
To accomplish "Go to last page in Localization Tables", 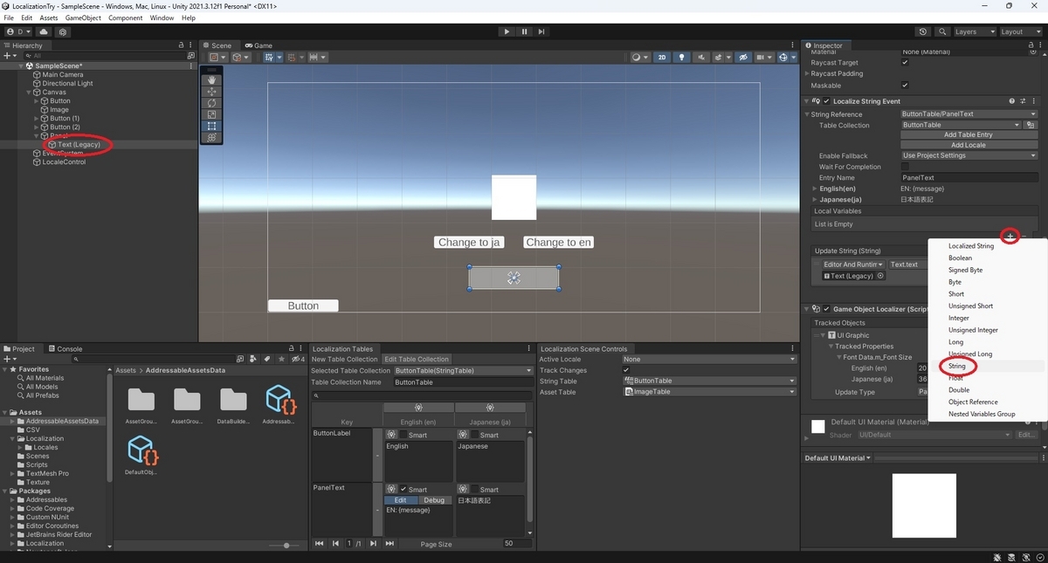I will 391,544.
